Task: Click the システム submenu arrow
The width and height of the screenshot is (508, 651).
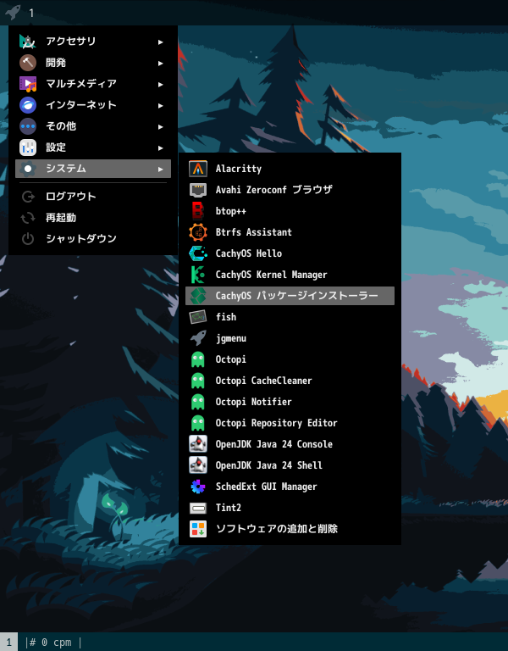Action: (161, 169)
